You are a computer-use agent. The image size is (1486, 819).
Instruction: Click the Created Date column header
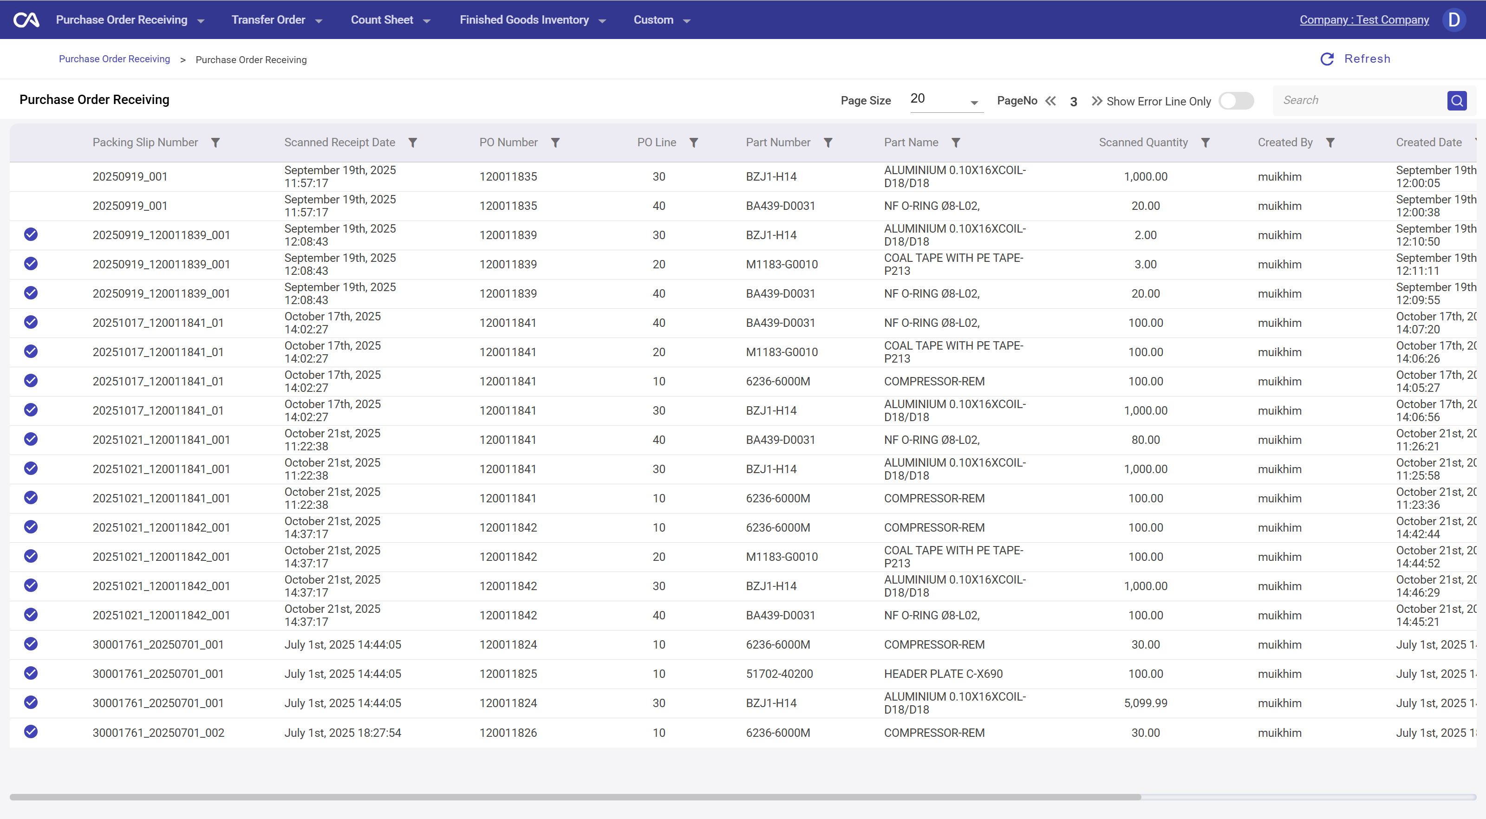1429,143
